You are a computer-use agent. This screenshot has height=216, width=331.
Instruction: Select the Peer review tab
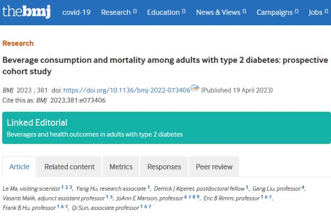coord(214,166)
